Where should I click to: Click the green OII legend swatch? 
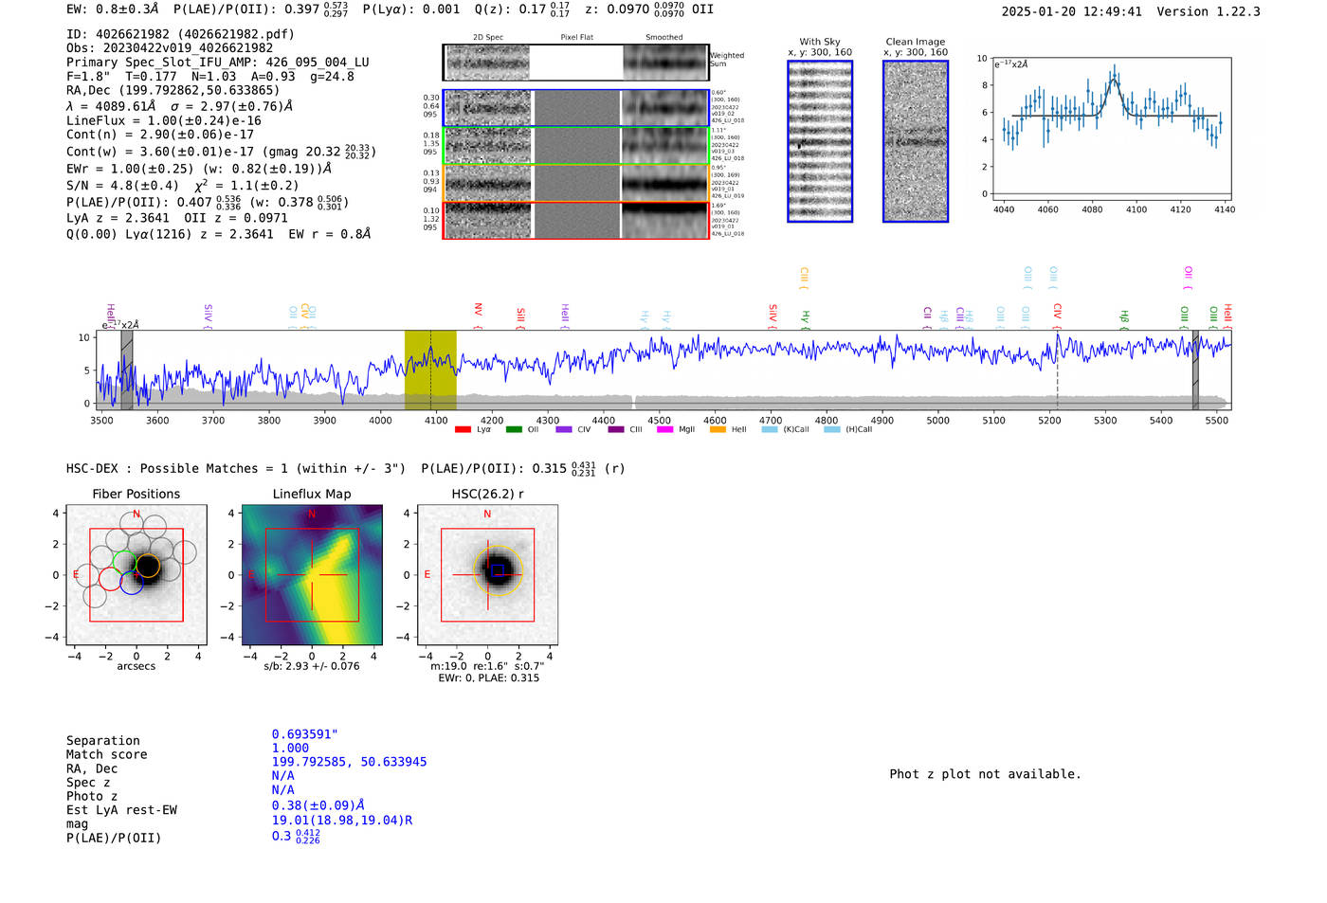[x=514, y=430]
